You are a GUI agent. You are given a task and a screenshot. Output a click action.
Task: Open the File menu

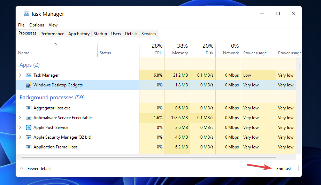[21, 25]
